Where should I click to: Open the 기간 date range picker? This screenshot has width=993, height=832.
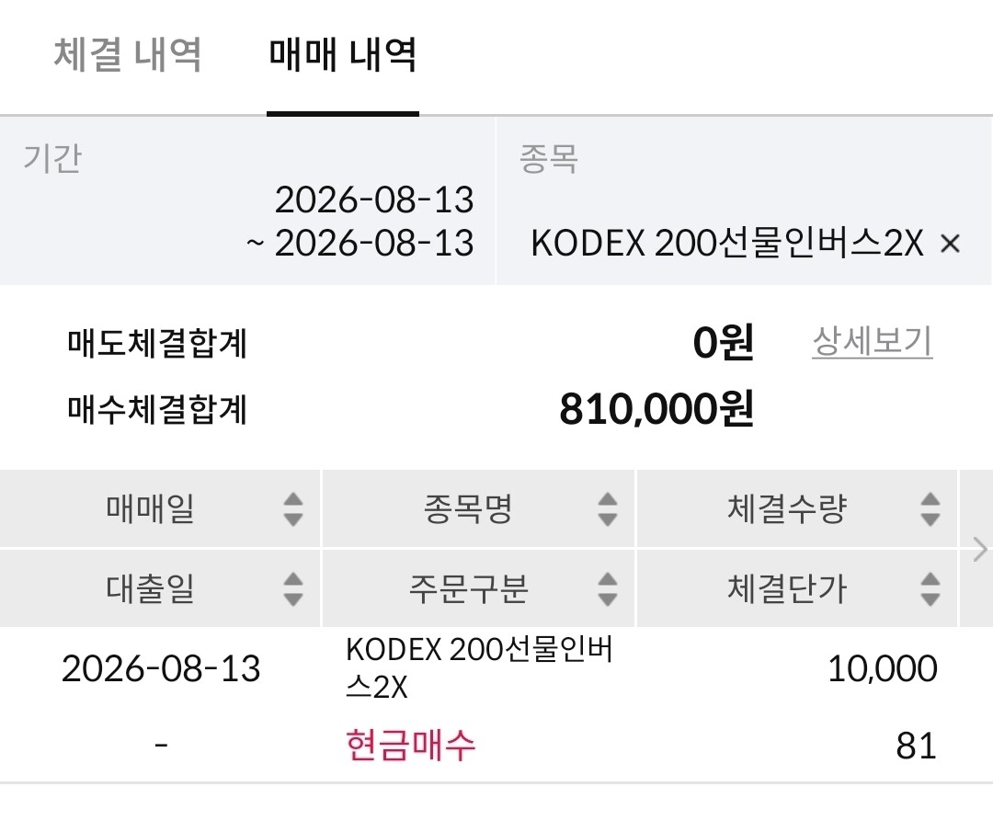247,200
